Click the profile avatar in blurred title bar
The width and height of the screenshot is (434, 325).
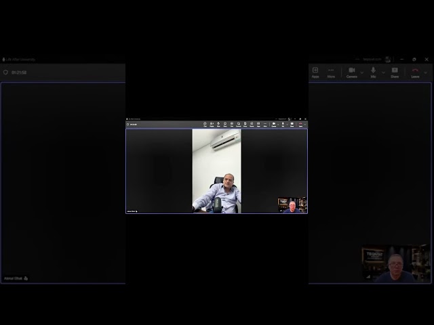tap(388, 60)
